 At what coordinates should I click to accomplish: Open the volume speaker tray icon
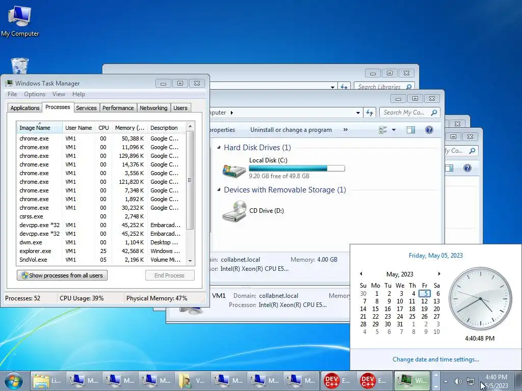[458, 381]
